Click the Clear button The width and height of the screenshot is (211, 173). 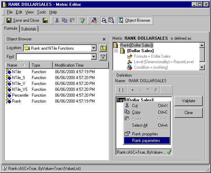pyautogui.click(x=188, y=113)
